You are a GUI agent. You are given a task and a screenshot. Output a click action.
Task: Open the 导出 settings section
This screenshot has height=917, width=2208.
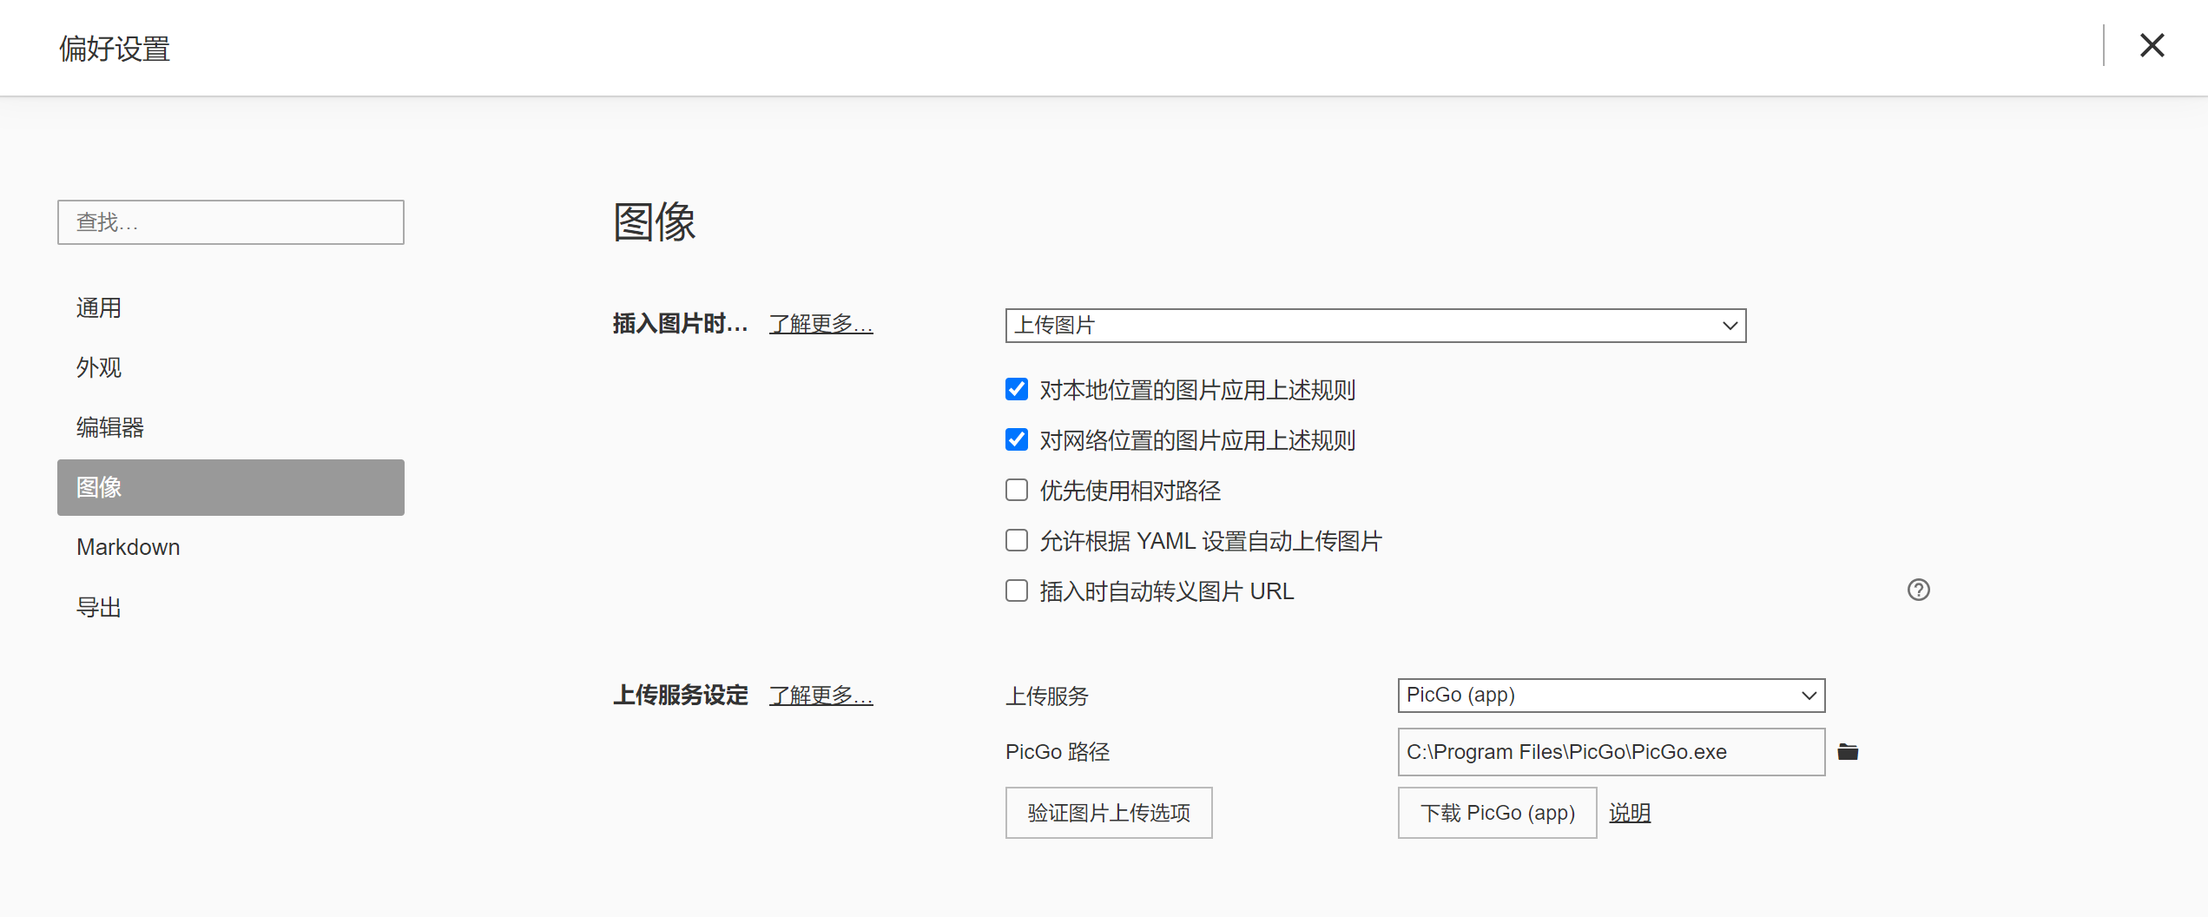99,608
